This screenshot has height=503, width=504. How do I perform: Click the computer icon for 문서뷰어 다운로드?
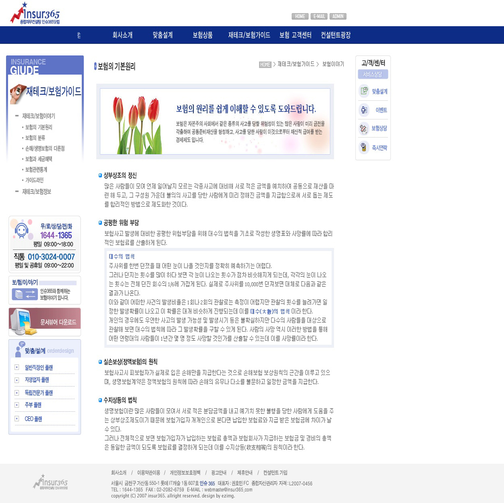(x=23, y=321)
